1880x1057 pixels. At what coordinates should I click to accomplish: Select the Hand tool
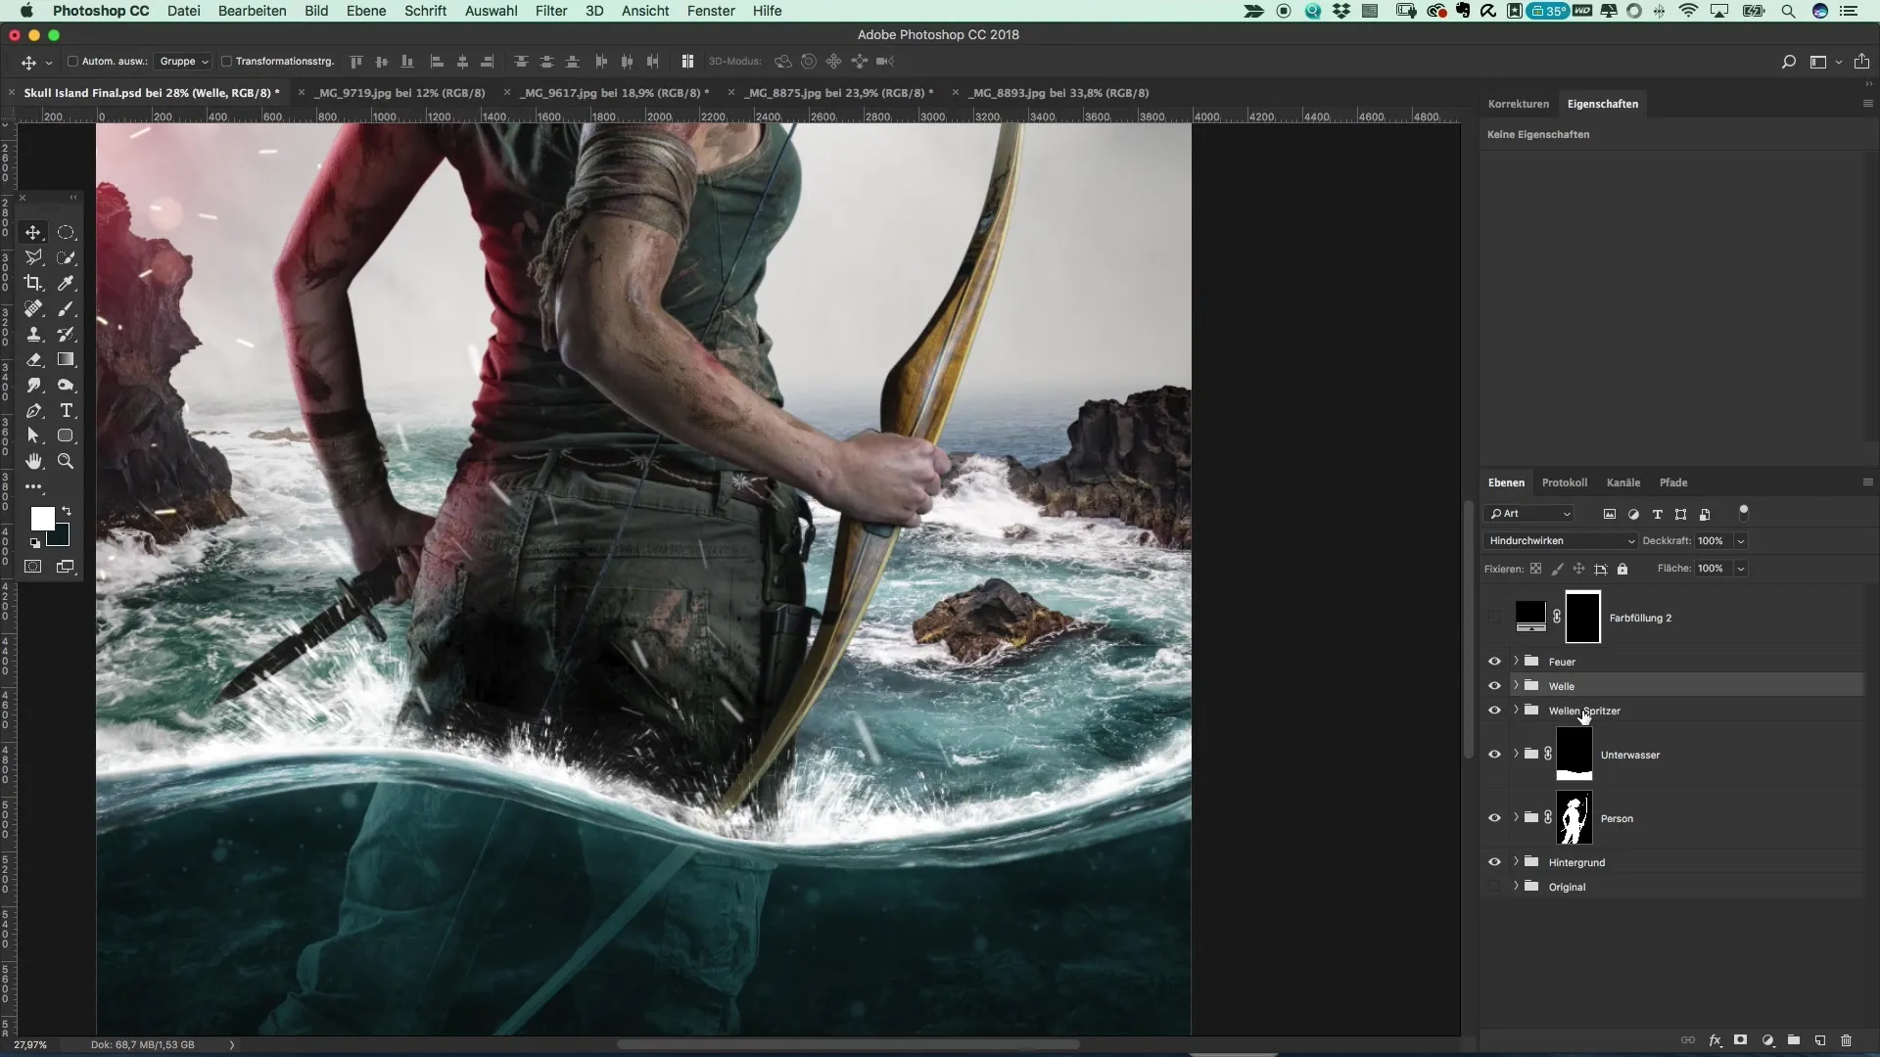[x=33, y=461]
